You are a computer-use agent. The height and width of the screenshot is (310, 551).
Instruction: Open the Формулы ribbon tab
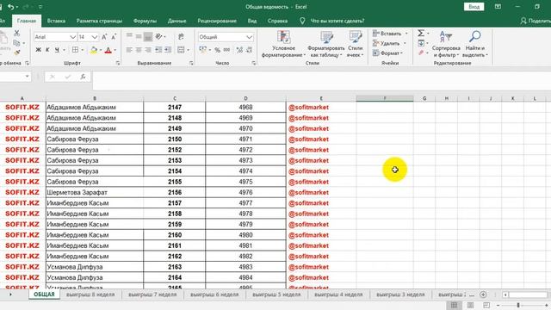[145, 21]
